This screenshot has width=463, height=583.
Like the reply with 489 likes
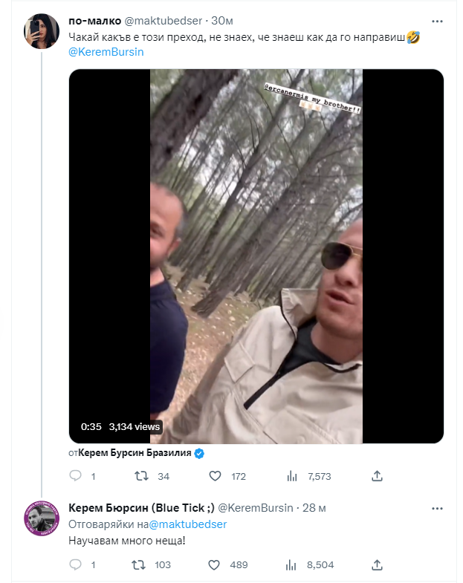coord(214,565)
